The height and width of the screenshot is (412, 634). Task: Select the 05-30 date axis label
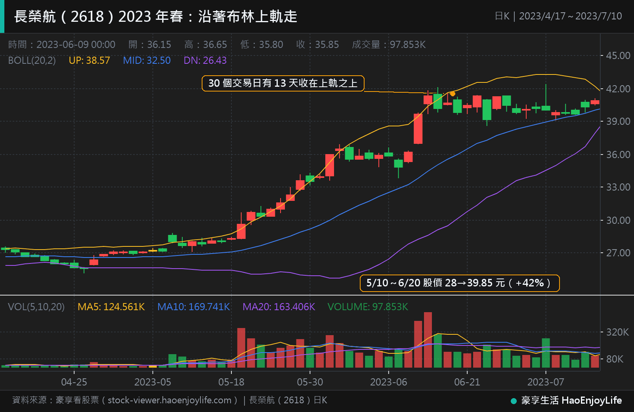[310, 382]
